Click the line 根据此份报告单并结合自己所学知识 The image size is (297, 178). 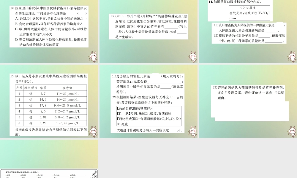pyautogui.click(x=51, y=130)
